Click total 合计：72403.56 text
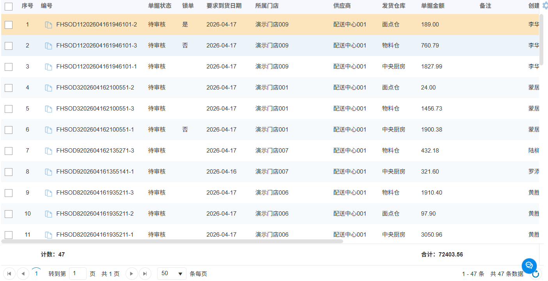Viewport: 548px width, 281px height. (x=442, y=255)
